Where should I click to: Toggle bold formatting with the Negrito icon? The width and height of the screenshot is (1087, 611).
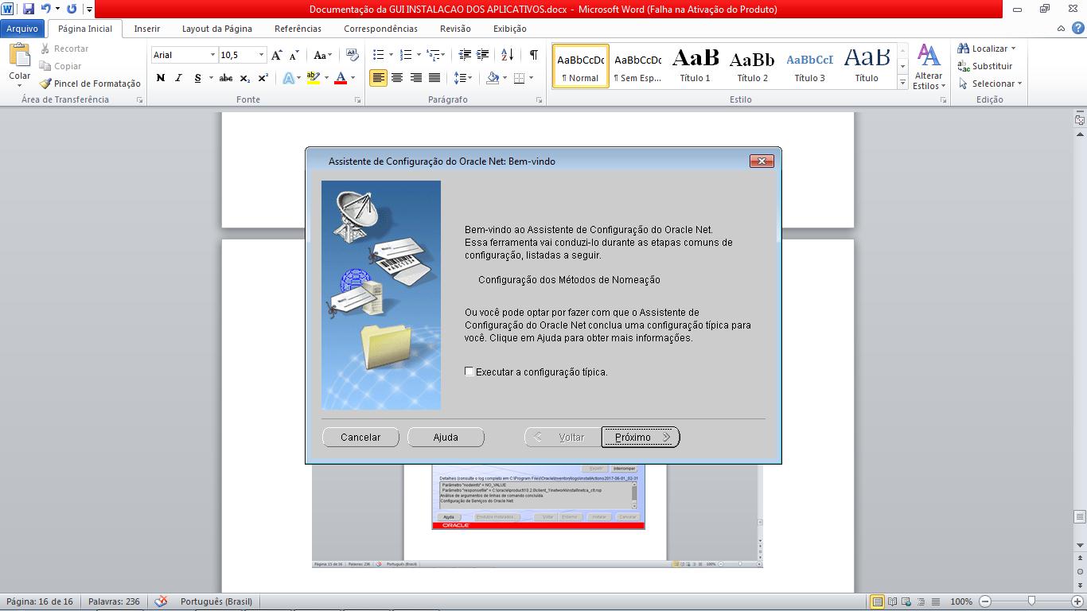[x=159, y=78]
